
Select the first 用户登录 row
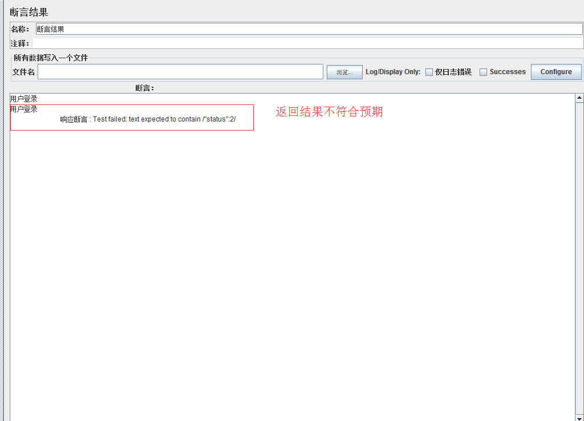(24, 99)
